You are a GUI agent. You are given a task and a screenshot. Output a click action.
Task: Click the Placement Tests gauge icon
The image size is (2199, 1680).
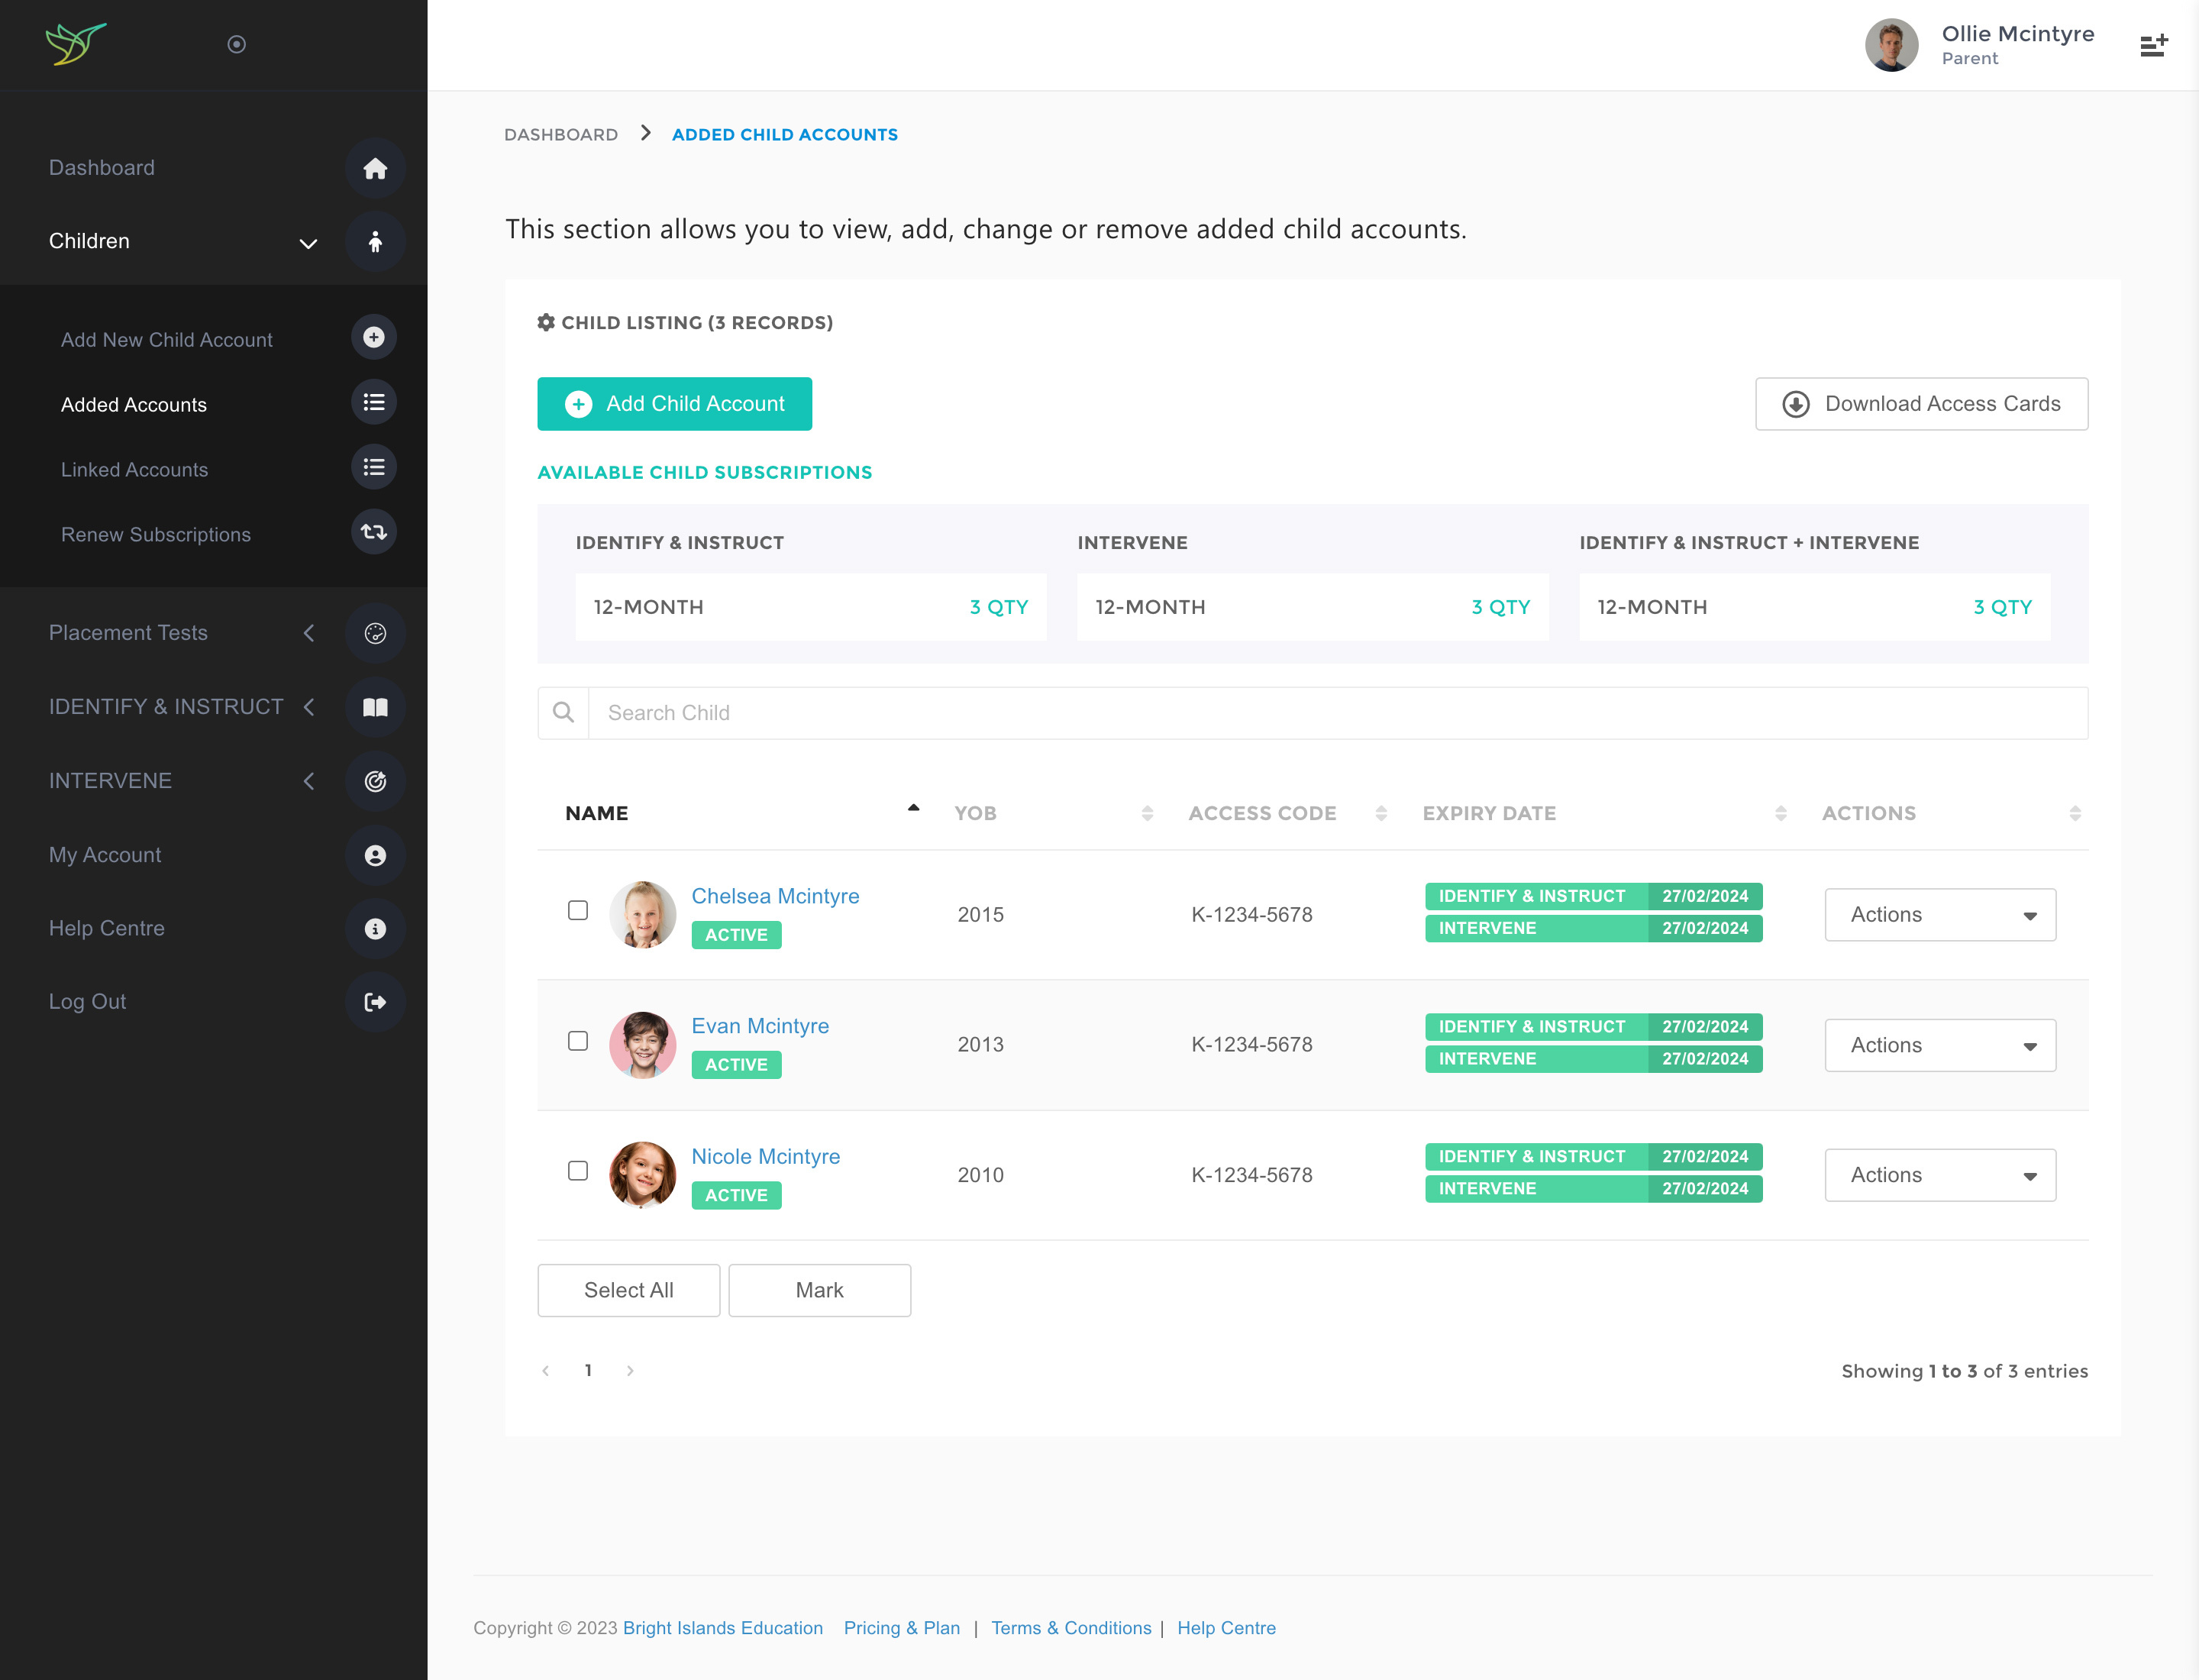(x=375, y=633)
